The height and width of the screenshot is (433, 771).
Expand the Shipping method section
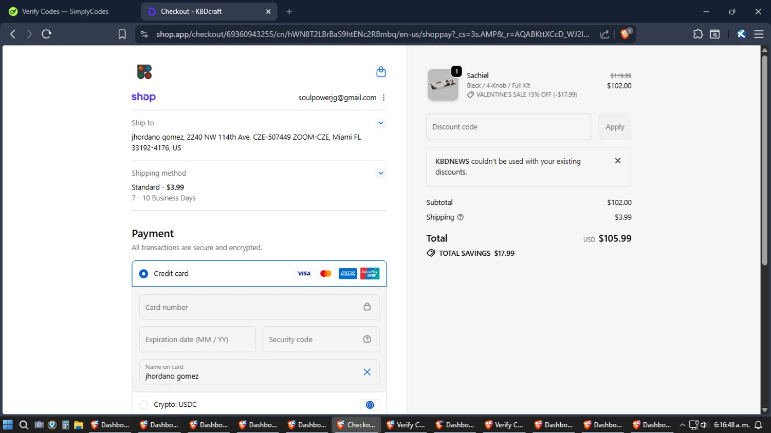380,173
